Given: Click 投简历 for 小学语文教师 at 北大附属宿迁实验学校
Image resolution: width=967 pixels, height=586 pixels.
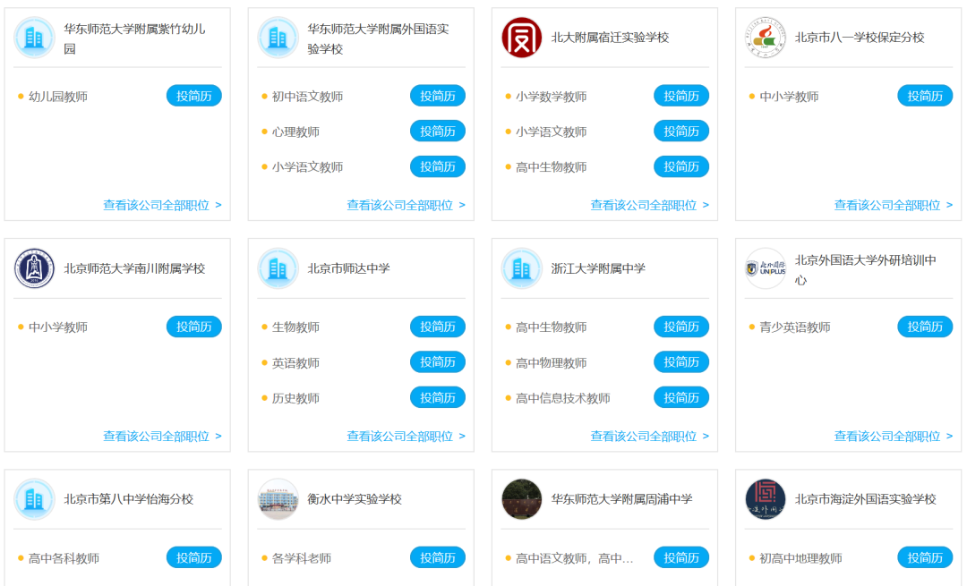Looking at the screenshot, I should click(681, 132).
